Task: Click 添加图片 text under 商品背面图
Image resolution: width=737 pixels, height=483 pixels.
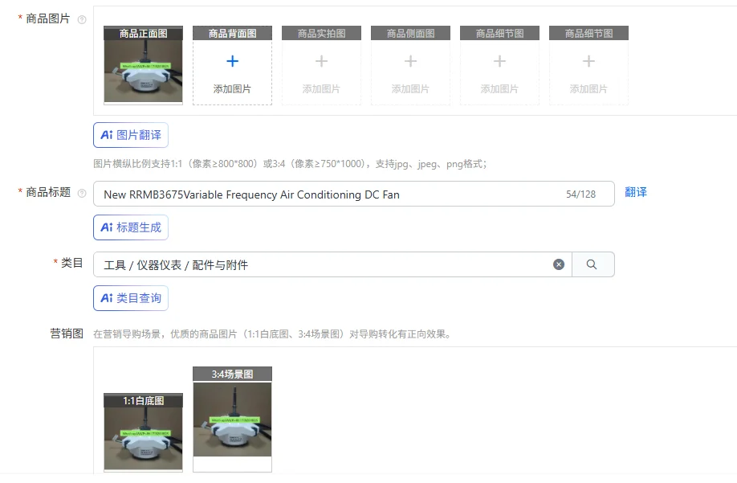Action: [x=232, y=89]
